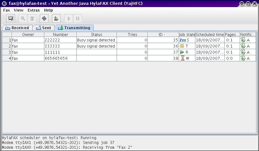Image resolution: width=259 pixels, height=151 pixels.
Task: Click 'Modem ttyIAX1' Sending job 37 status line
Action: tap(58, 143)
